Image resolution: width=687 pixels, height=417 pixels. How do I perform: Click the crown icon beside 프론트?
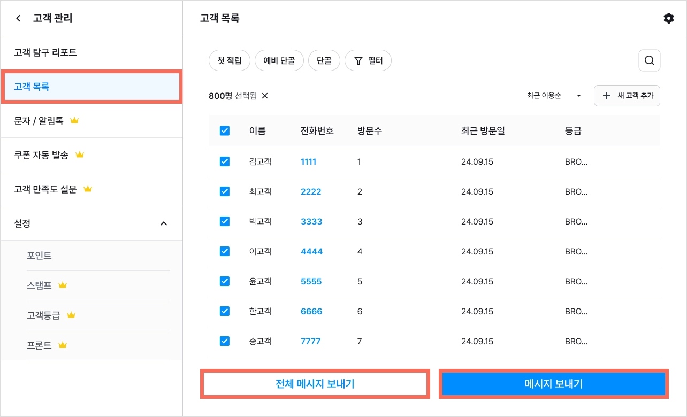point(63,345)
